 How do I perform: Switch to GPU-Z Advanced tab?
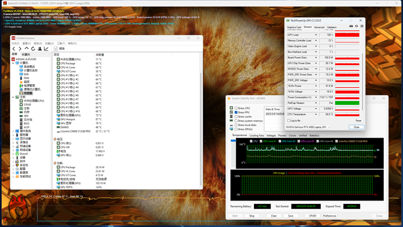click(x=319, y=27)
